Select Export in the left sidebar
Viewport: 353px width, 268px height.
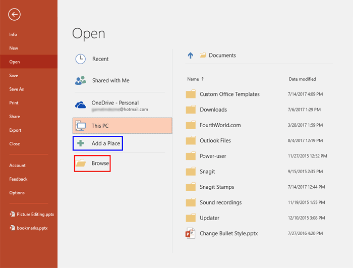coord(15,130)
